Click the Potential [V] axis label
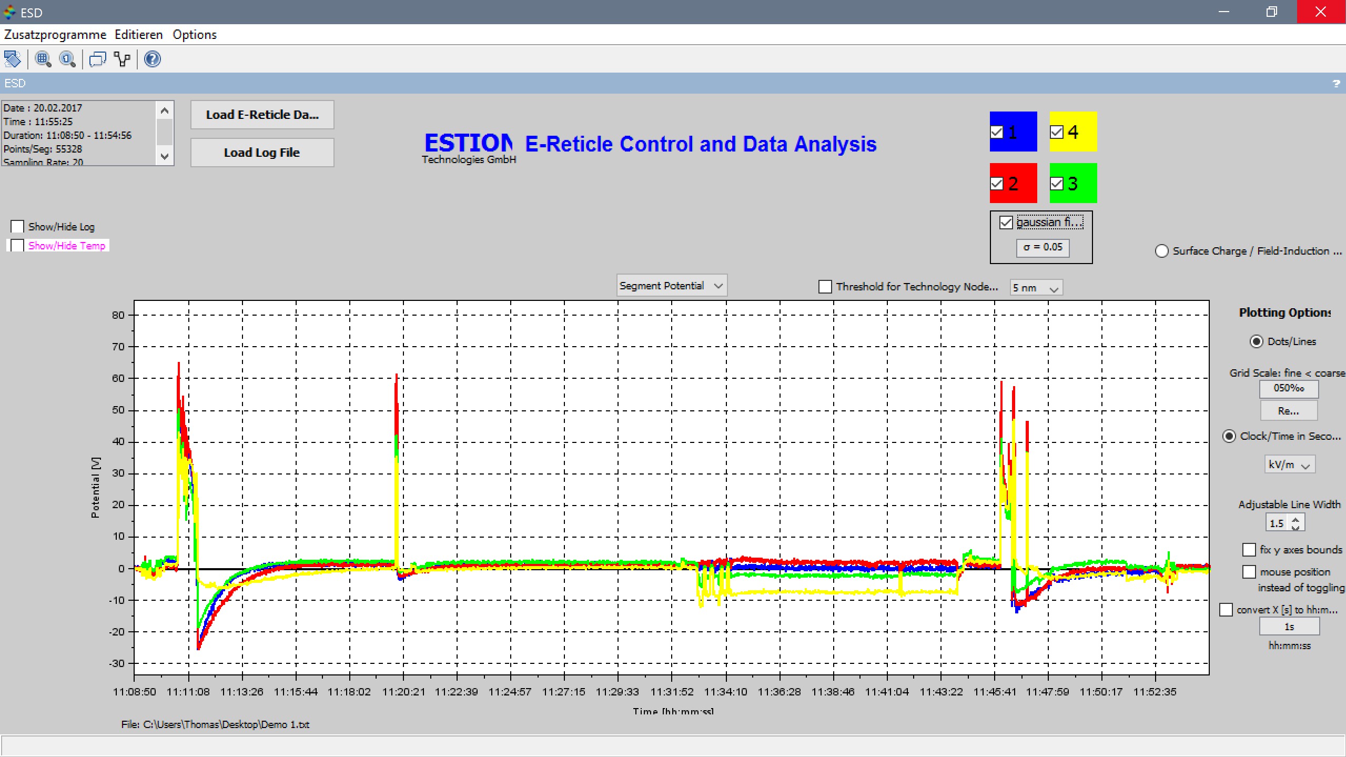This screenshot has height=757, width=1346. [95, 488]
